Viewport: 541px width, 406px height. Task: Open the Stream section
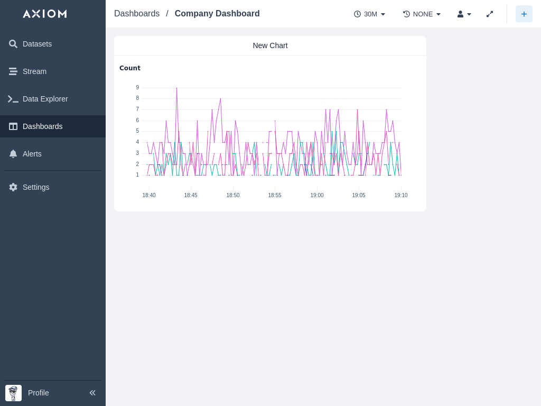[34, 71]
